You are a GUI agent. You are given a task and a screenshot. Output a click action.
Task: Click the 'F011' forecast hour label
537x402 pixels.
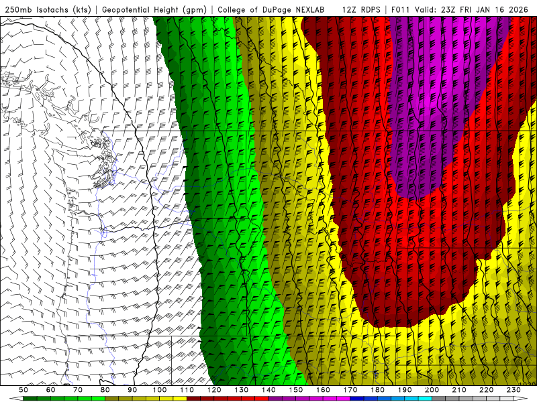[400, 9]
